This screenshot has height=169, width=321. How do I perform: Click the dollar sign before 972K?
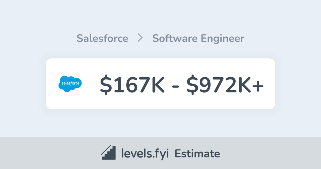point(192,84)
